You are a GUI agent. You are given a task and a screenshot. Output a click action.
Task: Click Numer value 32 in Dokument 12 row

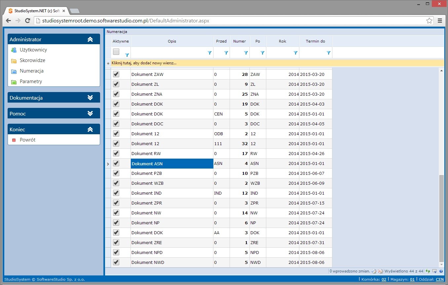(240, 143)
